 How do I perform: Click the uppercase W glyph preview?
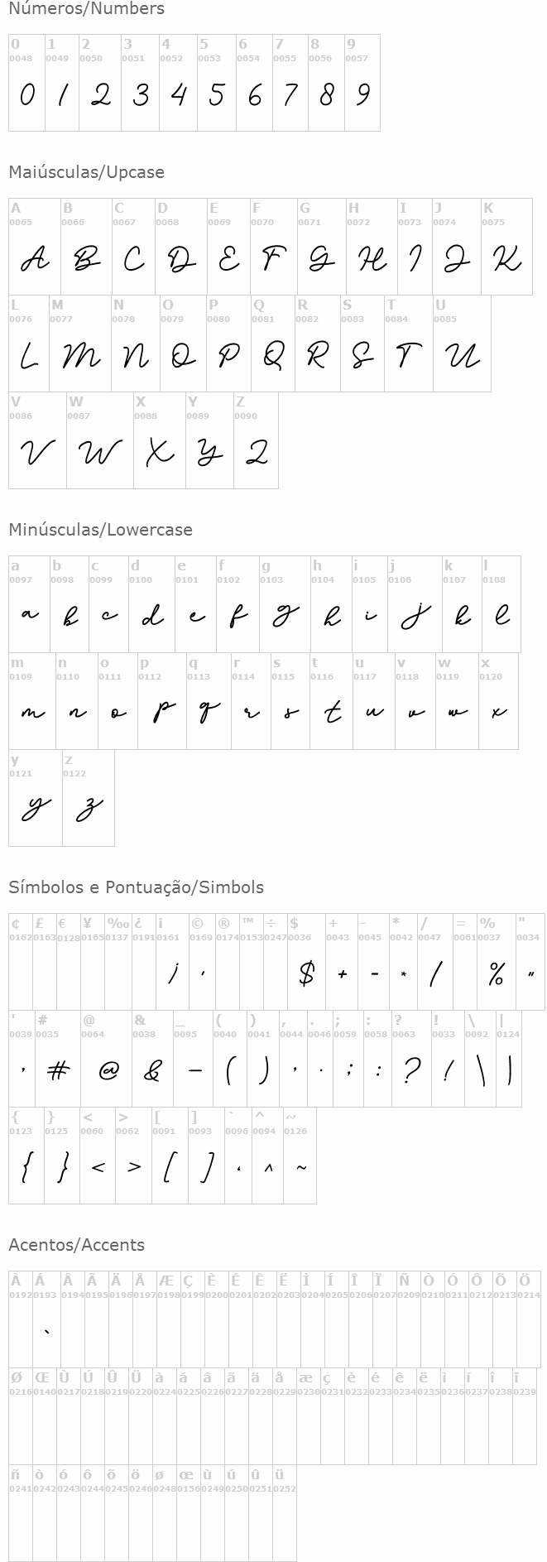(100, 453)
